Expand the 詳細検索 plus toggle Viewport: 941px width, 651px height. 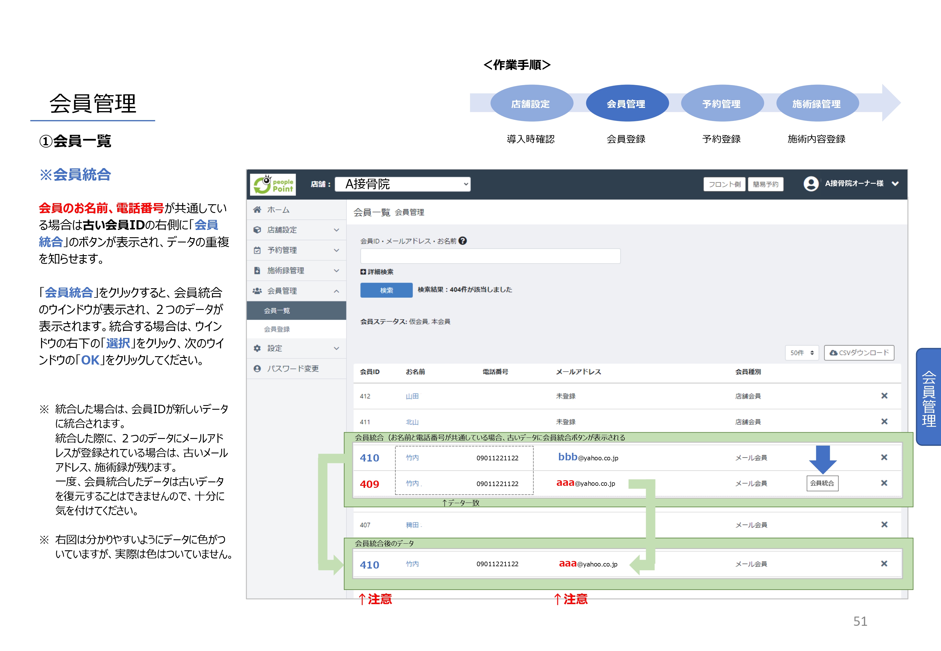tap(363, 272)
